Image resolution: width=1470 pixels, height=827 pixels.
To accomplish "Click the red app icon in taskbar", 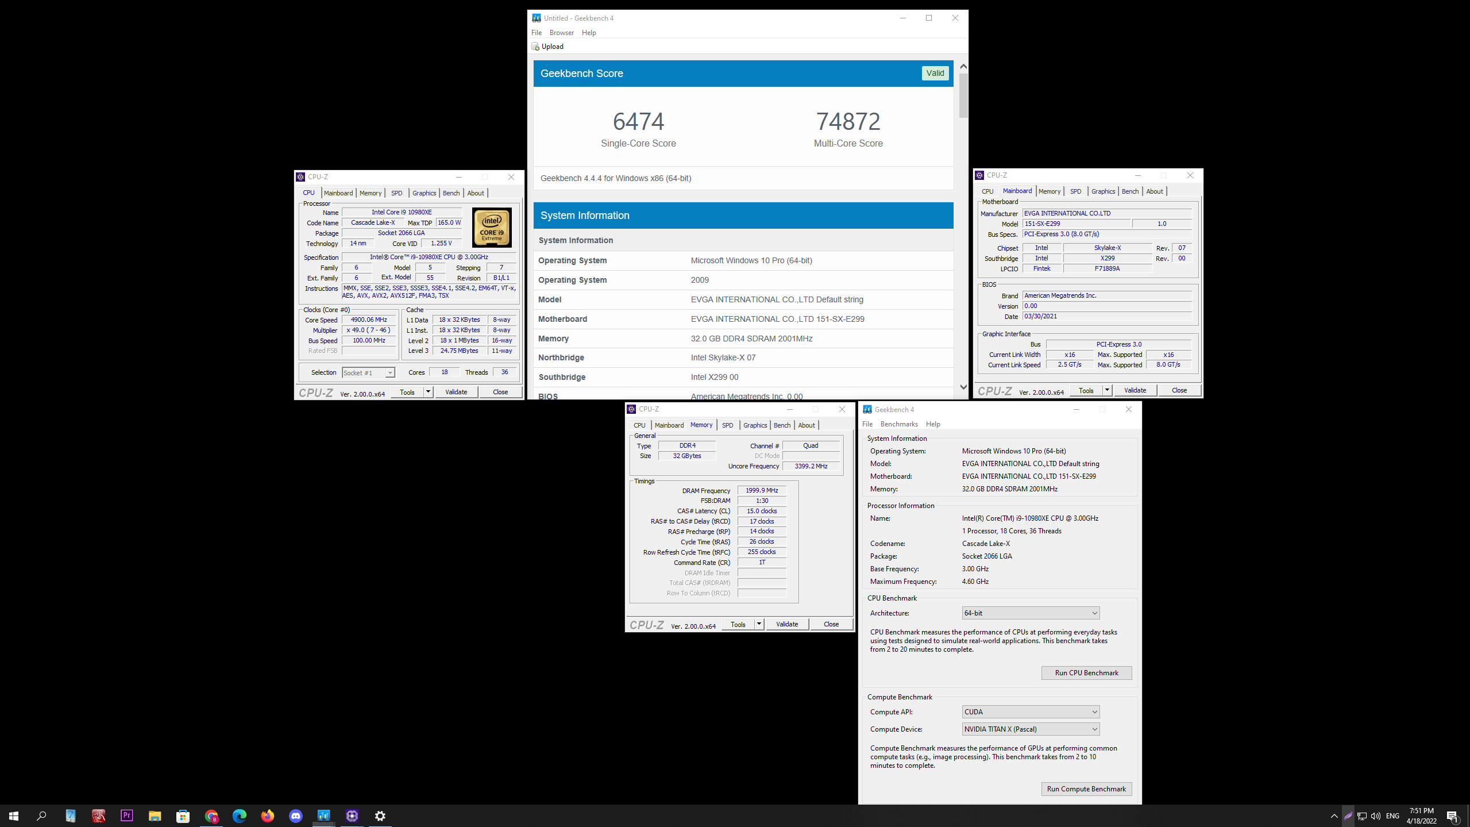I will (x=99, y=816).
